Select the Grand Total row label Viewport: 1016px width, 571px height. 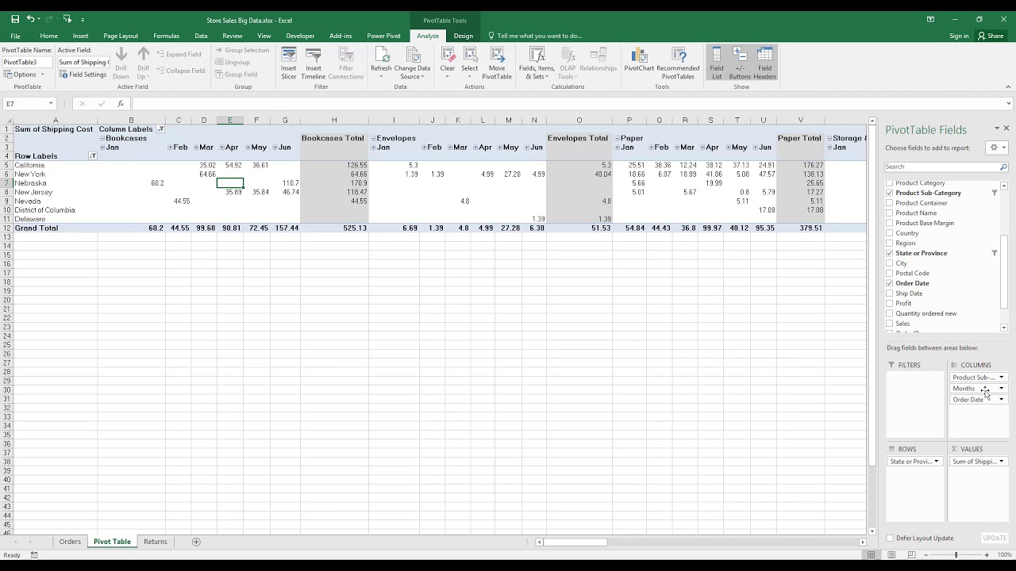(x=56, y=228)
